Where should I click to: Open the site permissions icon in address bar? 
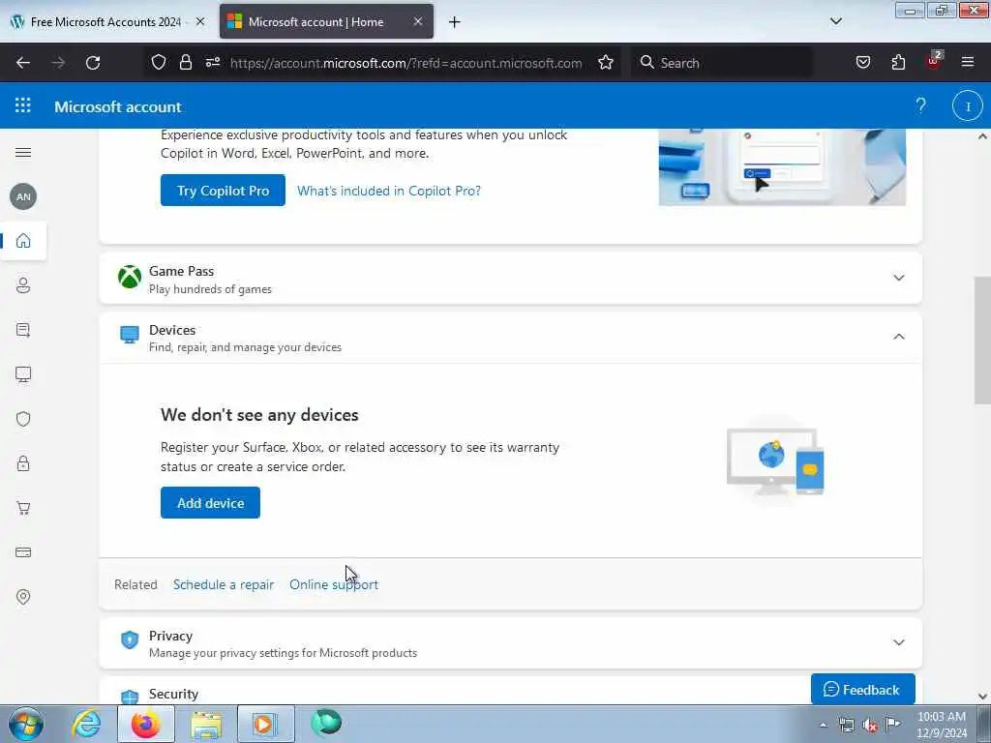pos(212,62)
